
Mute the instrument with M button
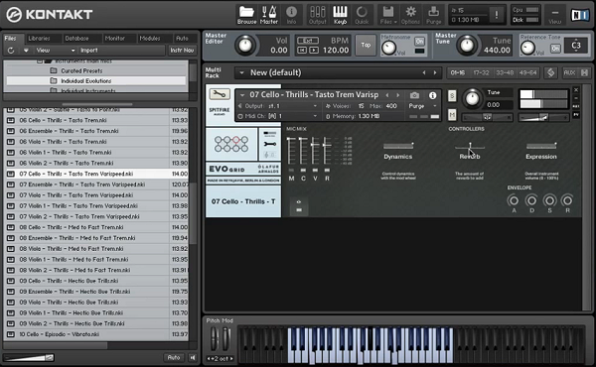click(x=452, y=114)
